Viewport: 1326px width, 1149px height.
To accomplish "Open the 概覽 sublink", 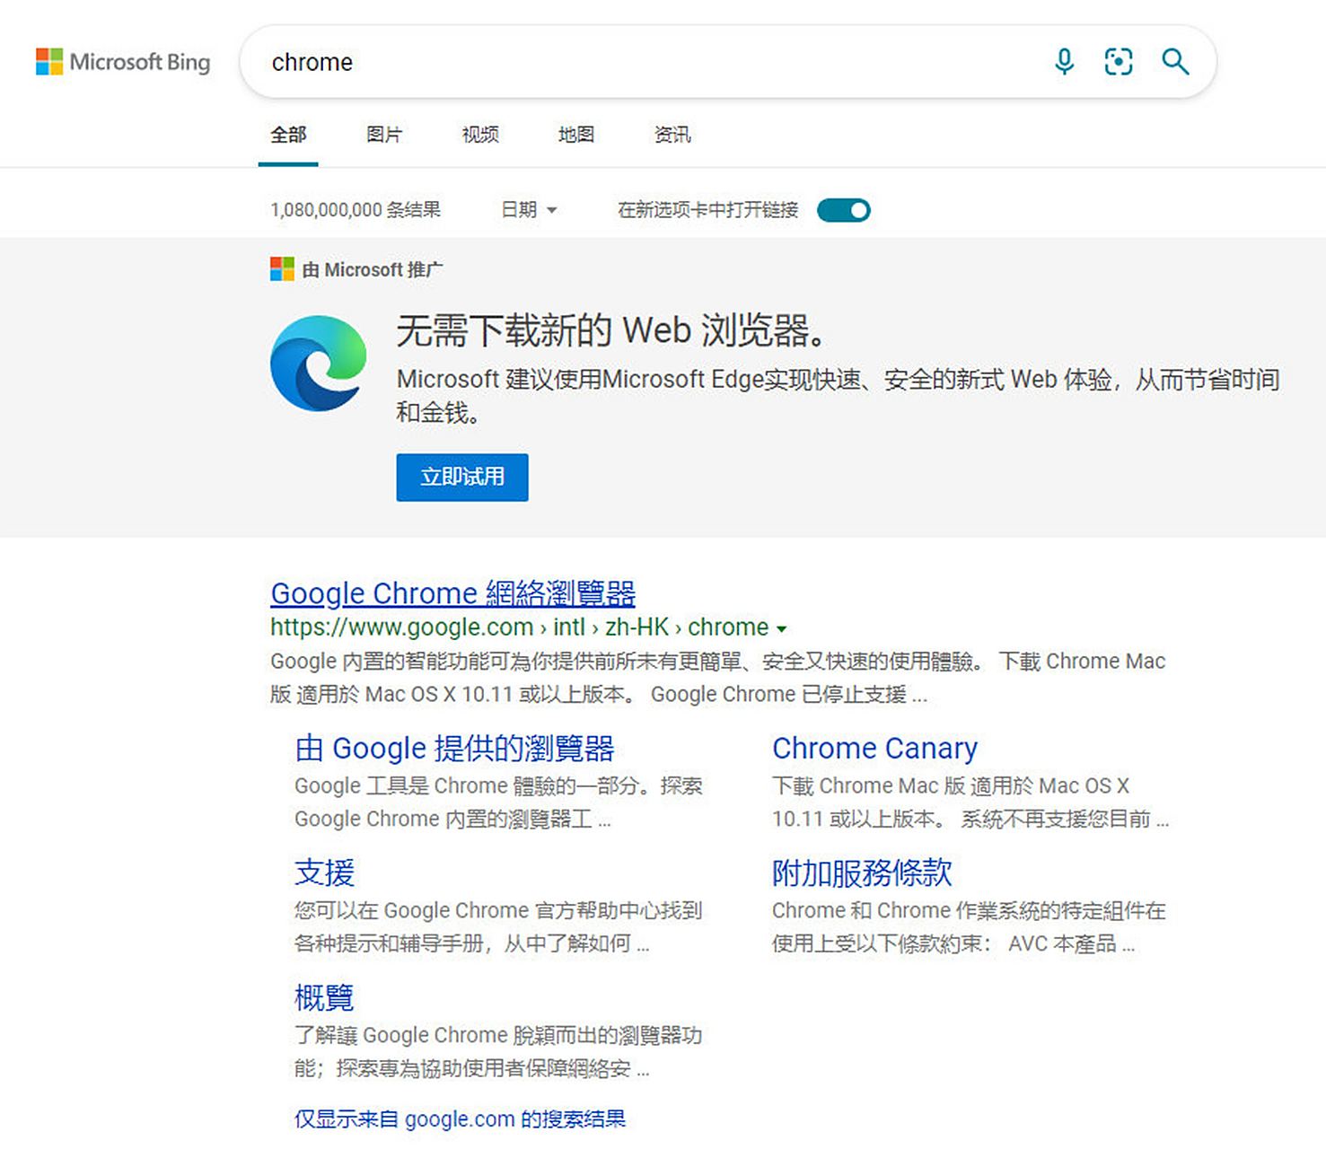I will 324,997.
